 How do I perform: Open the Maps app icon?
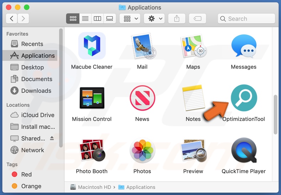click(x=193, y=46)
